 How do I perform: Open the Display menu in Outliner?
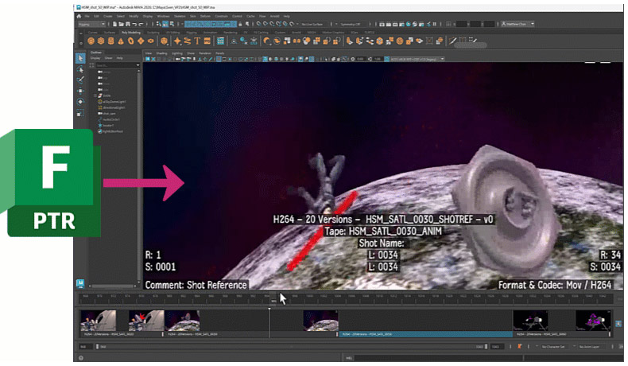[x=95, y=57]
